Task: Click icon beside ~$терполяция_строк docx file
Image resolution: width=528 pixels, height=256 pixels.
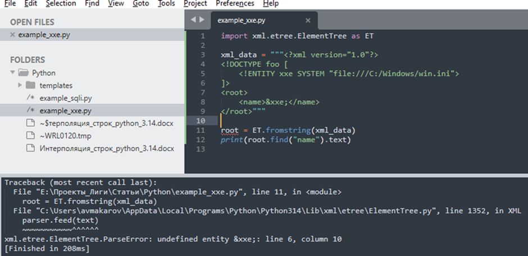Action: 30,124
